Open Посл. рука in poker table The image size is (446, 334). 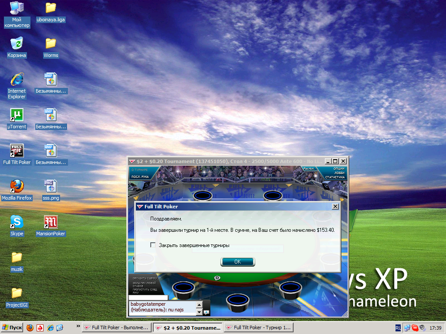click(140, 177)
